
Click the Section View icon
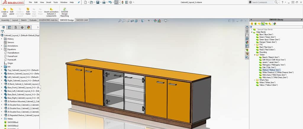(132, 21)
